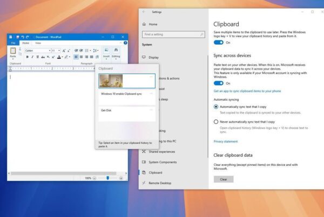Center the text in WordPad

click(82, 57)
